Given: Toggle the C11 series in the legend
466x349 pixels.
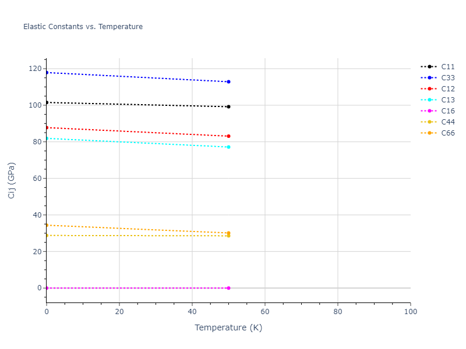Looking at the screenshot, I should 447,67.
